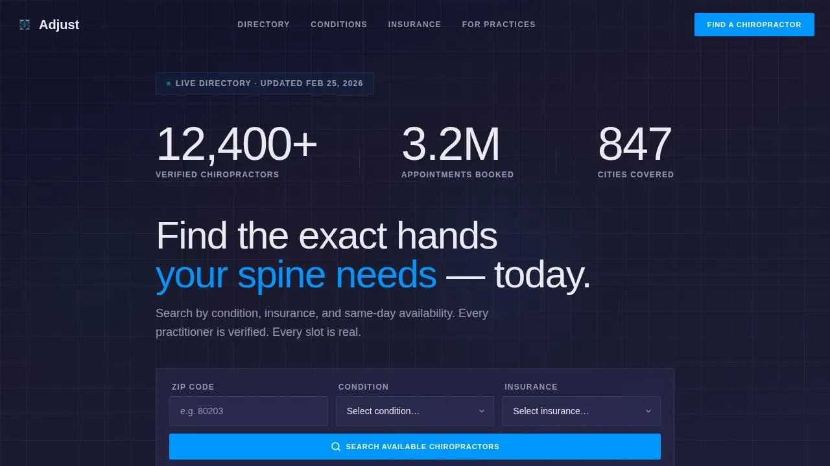Open the For Practices nav link

point(499,25)
